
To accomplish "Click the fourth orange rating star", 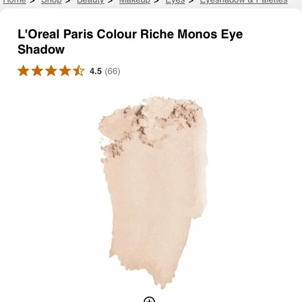I will 65,71.
